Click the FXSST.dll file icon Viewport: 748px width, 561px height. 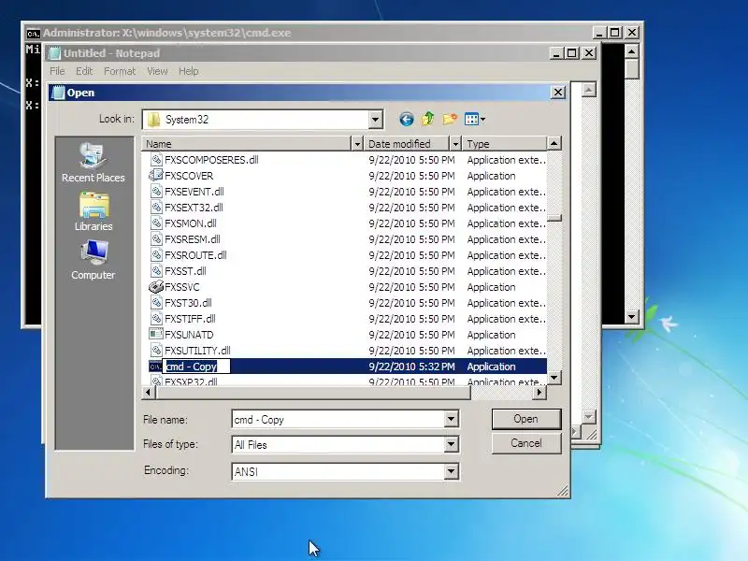pyautogui.click(x=156, y=270)
